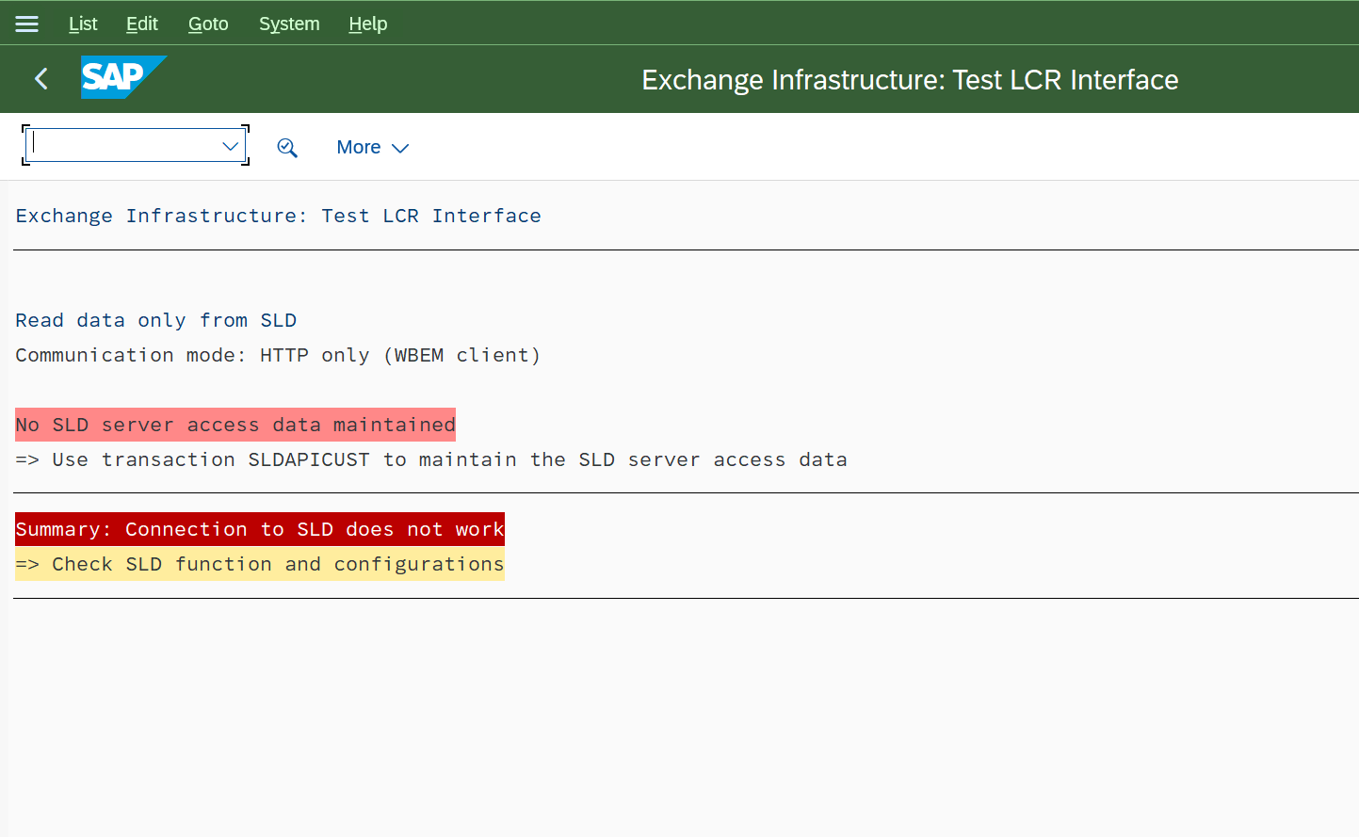Viewport: 1359px width, 837px height.
Task: Click 'Communication mode: HTTP only' line
Action: coord(278,355)
